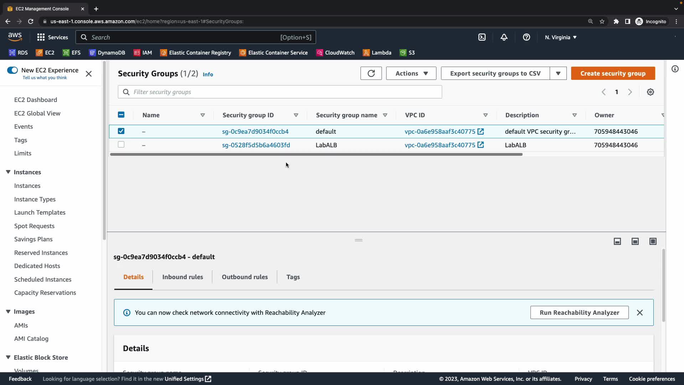Click the help question mark icon
Screen dimensions: 684x385
[526, 37]
